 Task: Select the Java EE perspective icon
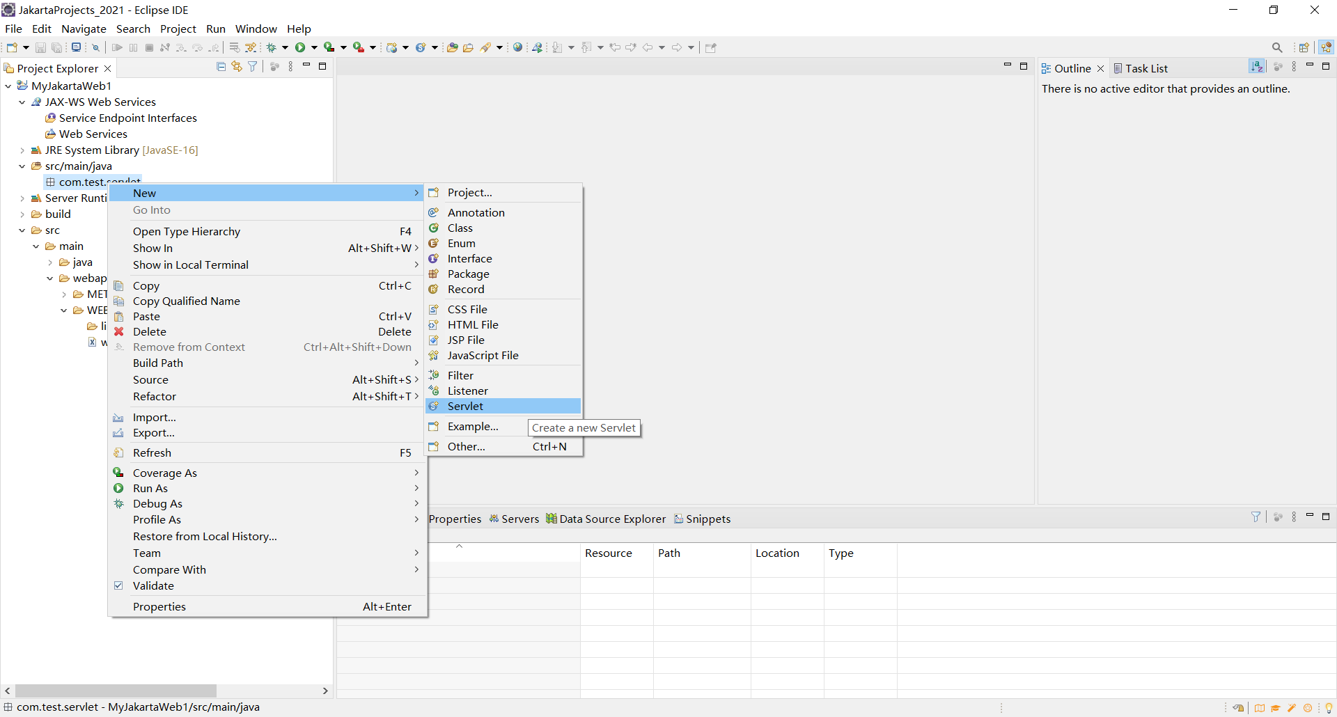coord(1326,47)
